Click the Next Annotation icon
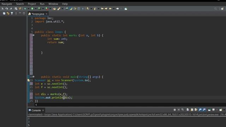This screenshot has width=226, height=127. [x=88, y=9]
